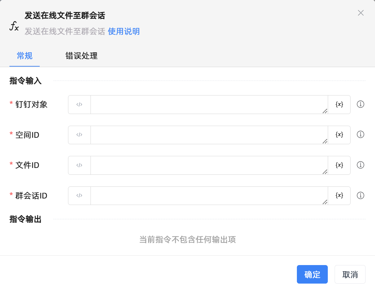Click the 空间ID field label
The image size is (375, 293).
[27, 135]
